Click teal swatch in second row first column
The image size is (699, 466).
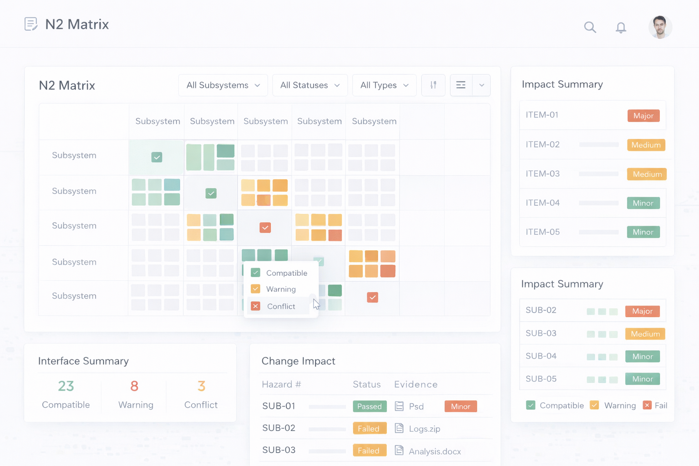tap(172, 185)
